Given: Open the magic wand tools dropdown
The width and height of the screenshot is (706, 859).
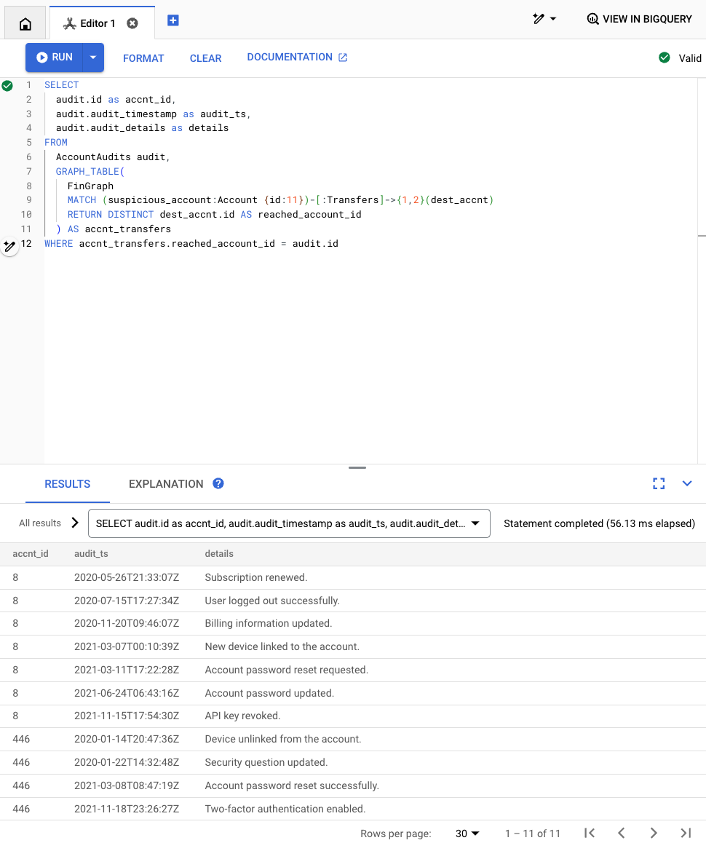Looking at the screenshot, I should [x=544, y=19].
